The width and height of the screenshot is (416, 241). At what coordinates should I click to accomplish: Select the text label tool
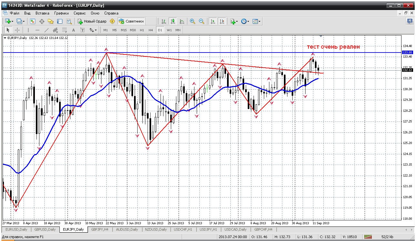click(x=82, y=30)
